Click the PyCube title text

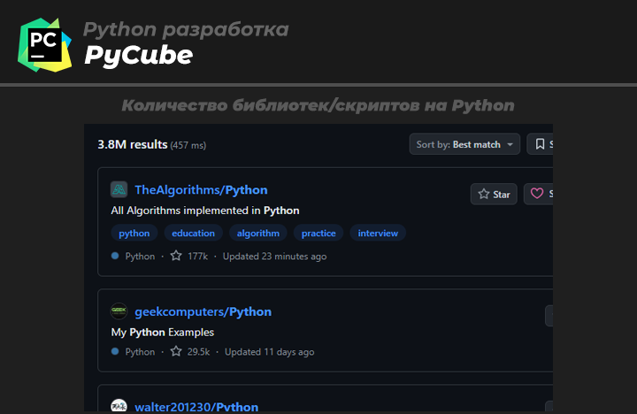(138, 56)
